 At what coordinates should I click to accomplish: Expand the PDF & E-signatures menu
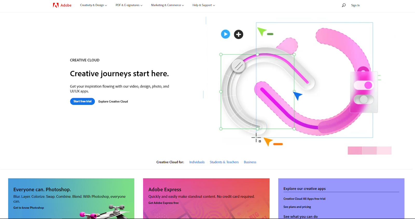pyautogui.click(x=129, y=5)
